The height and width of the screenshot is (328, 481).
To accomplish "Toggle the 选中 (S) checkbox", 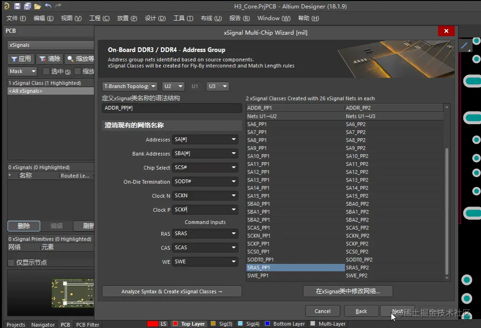I will click(46, 71).
